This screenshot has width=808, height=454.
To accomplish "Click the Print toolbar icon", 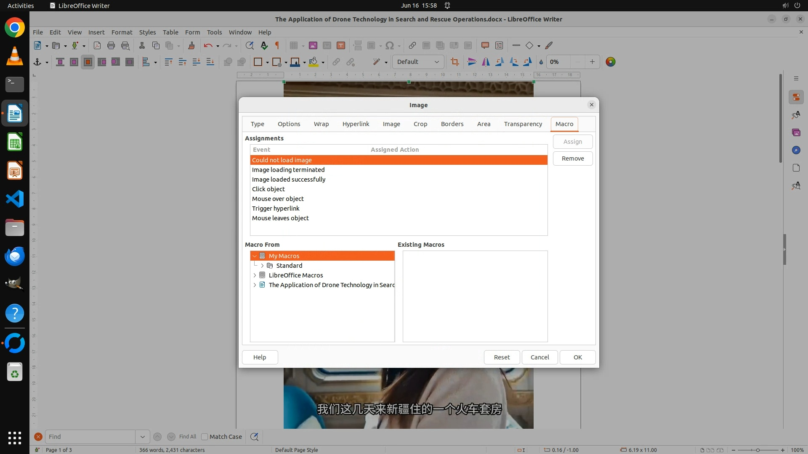I will pyautogui.click(x=111, y=46).
